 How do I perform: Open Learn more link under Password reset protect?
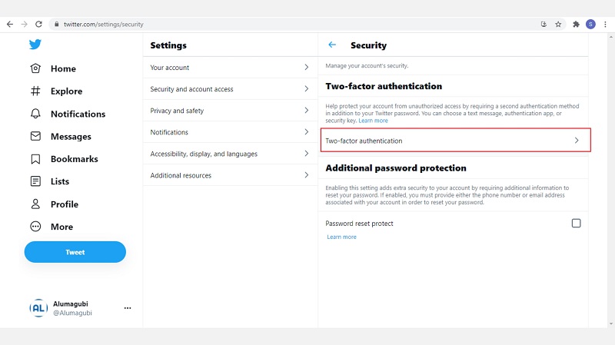coord(341,237)
